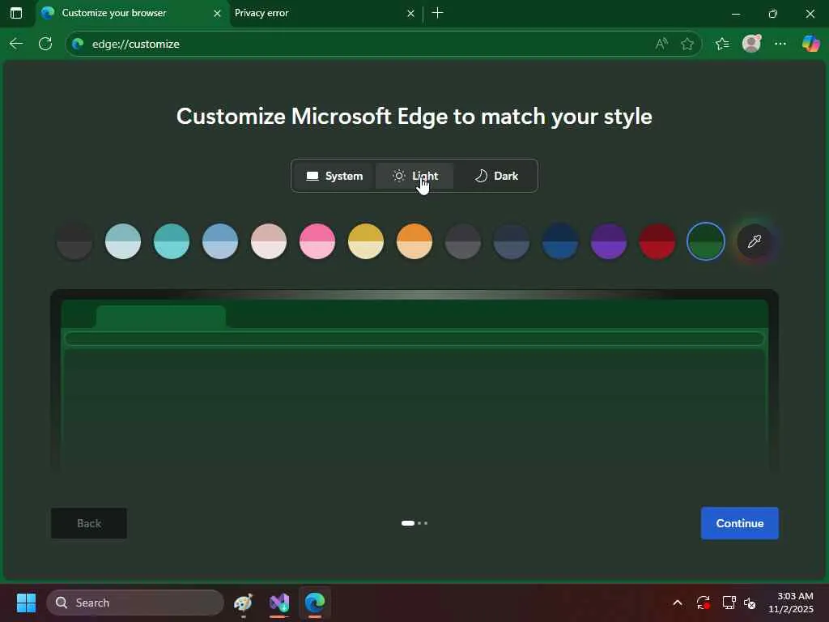Open the clock showing 3:03 AM
This screenshot has width=829, height=622.
coord(790,603)
